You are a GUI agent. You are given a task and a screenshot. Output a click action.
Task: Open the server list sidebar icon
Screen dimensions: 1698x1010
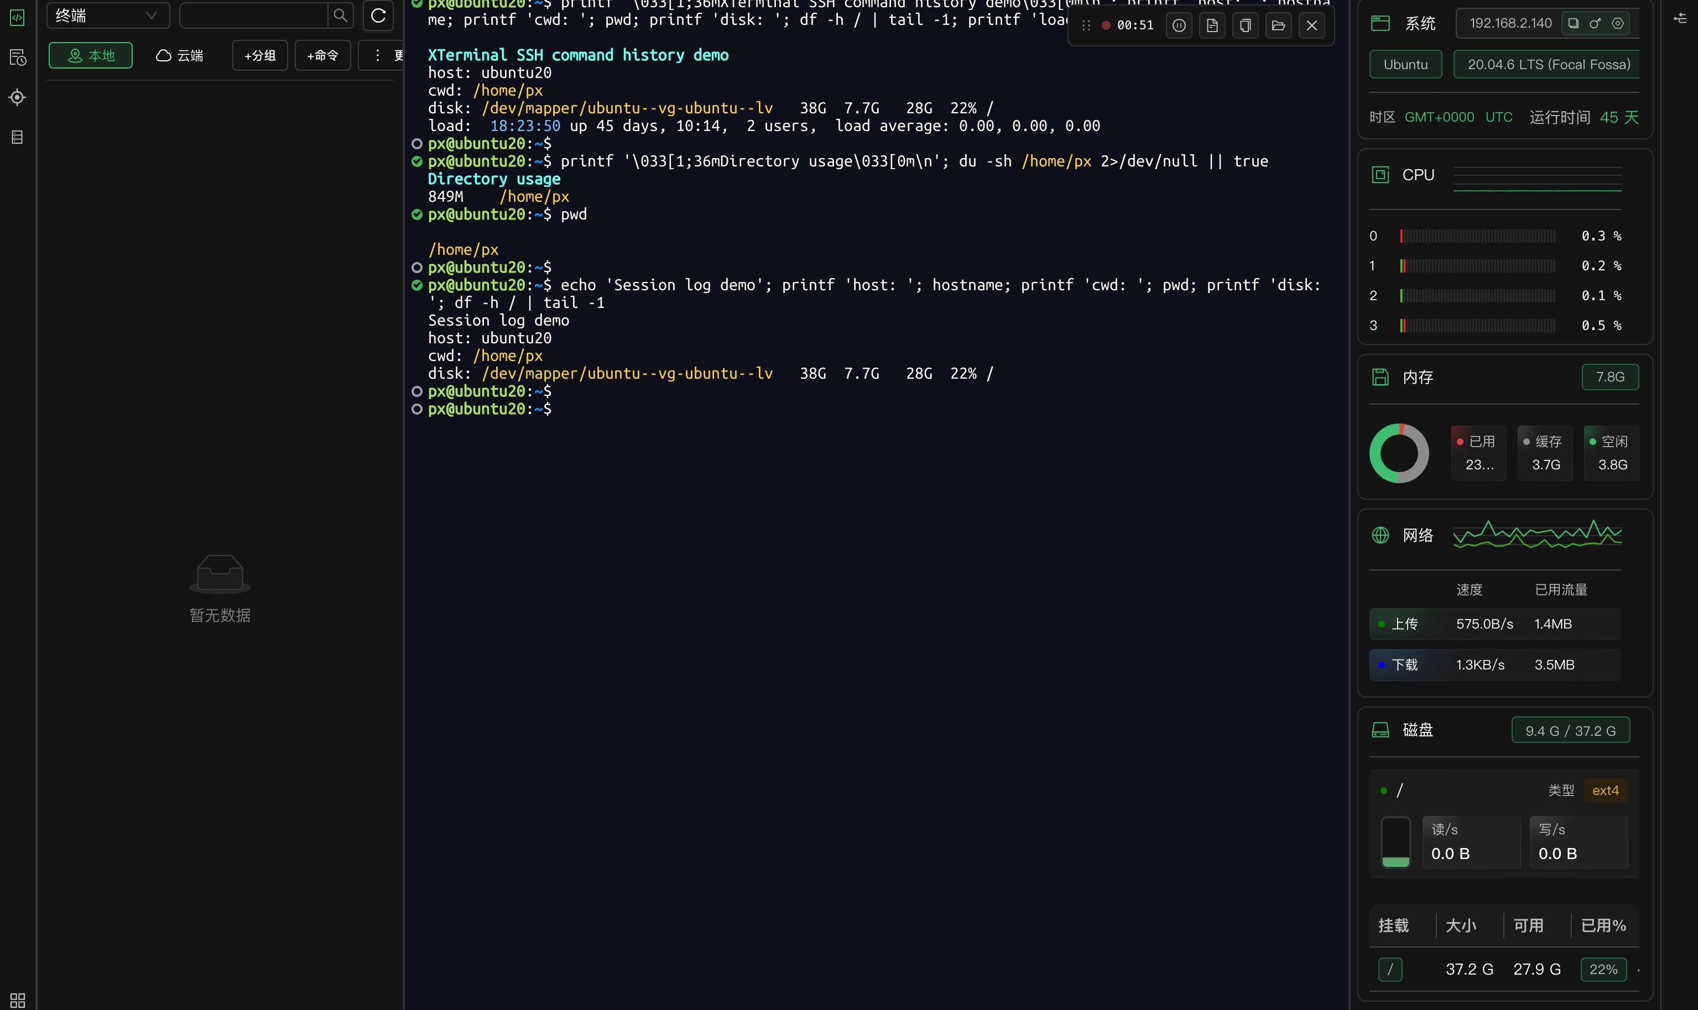click(18, 138)
